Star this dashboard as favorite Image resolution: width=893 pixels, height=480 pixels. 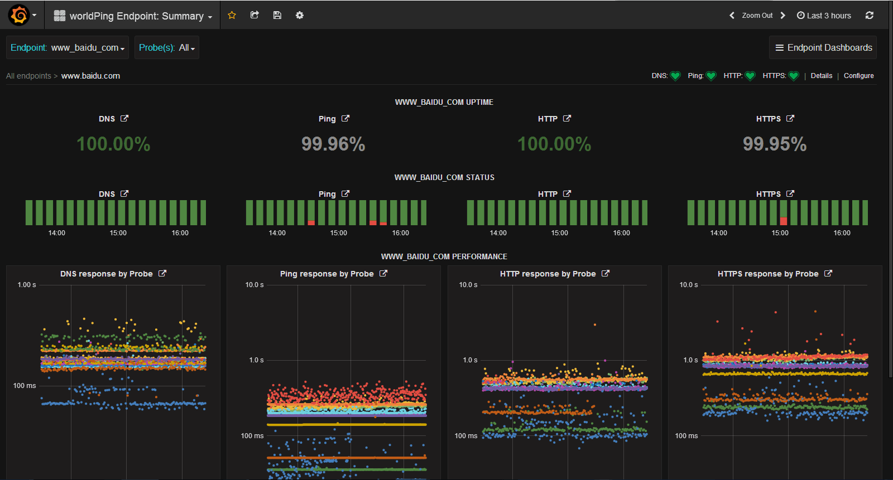tap(232, 15)
